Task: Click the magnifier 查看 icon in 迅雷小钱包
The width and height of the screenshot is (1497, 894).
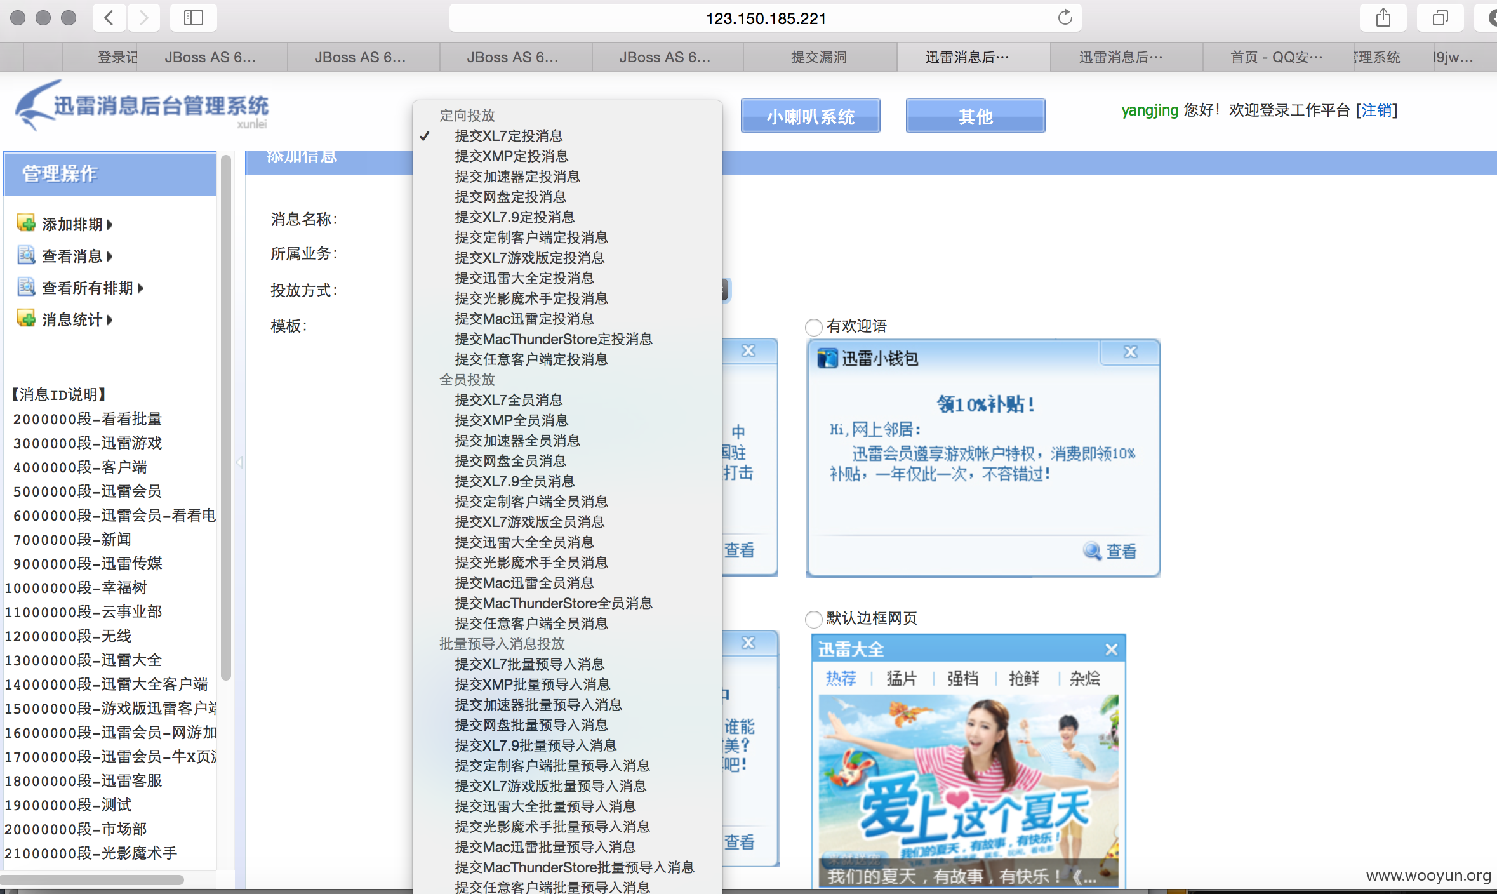Action: (x=1092, y=551)
